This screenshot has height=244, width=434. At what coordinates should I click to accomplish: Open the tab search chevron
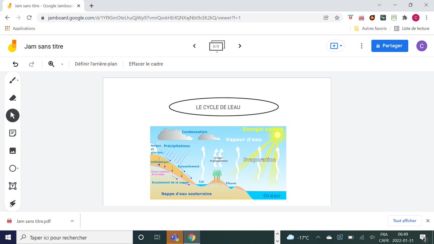tap(379, 5)
